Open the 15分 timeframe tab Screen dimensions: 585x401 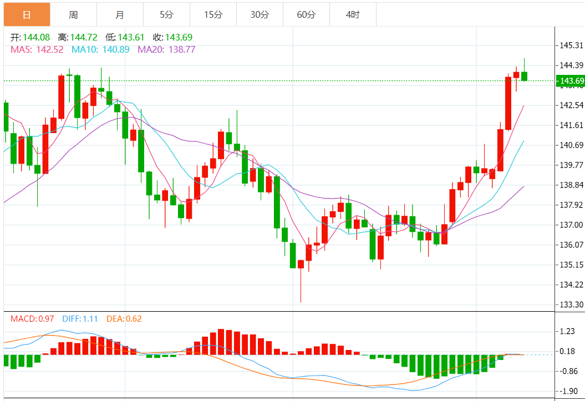(x=213, y=14)
